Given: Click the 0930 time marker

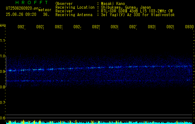Looking at the screenshot, I should [189, 27].
